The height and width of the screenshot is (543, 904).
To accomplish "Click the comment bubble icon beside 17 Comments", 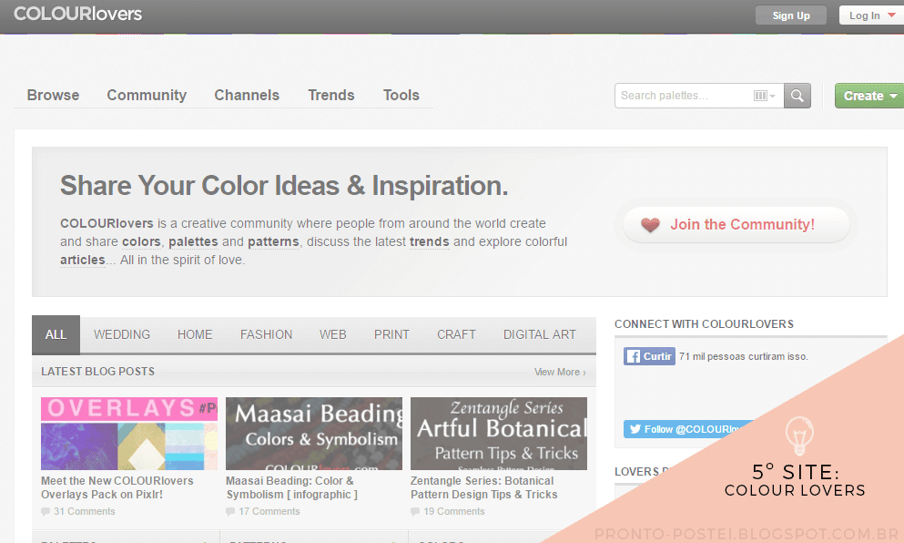I will pyautogui.click(x=230, y=511).
